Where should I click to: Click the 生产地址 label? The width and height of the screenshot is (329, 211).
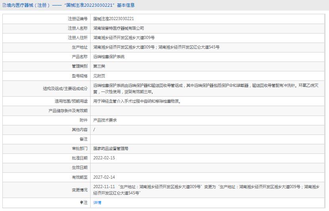(79, 47)
